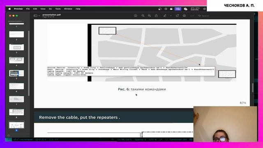Image resolution: width=263 pixels, height=148 pixels.
Task: Click 'TypeScript JSX' language mode in status bar
Action: pyautogui.click(x=178, y=139)
